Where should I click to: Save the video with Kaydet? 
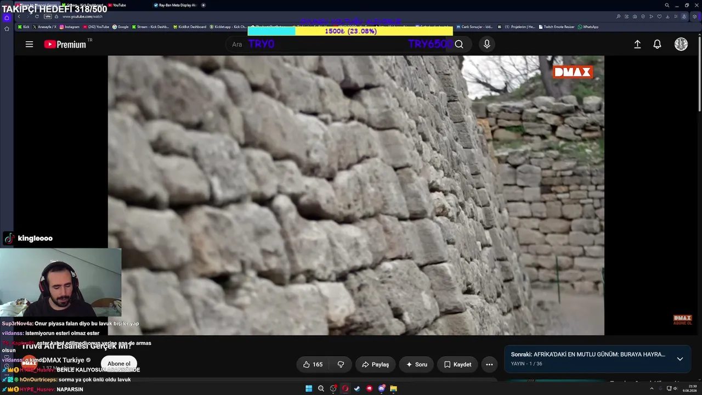tap(457, 364)
